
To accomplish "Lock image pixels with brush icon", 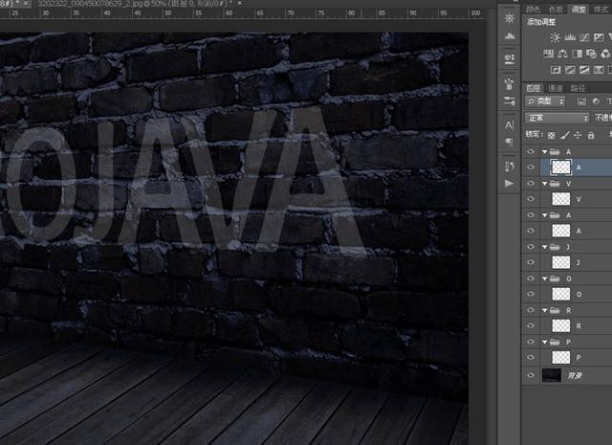I will click(x=564, y=135).
